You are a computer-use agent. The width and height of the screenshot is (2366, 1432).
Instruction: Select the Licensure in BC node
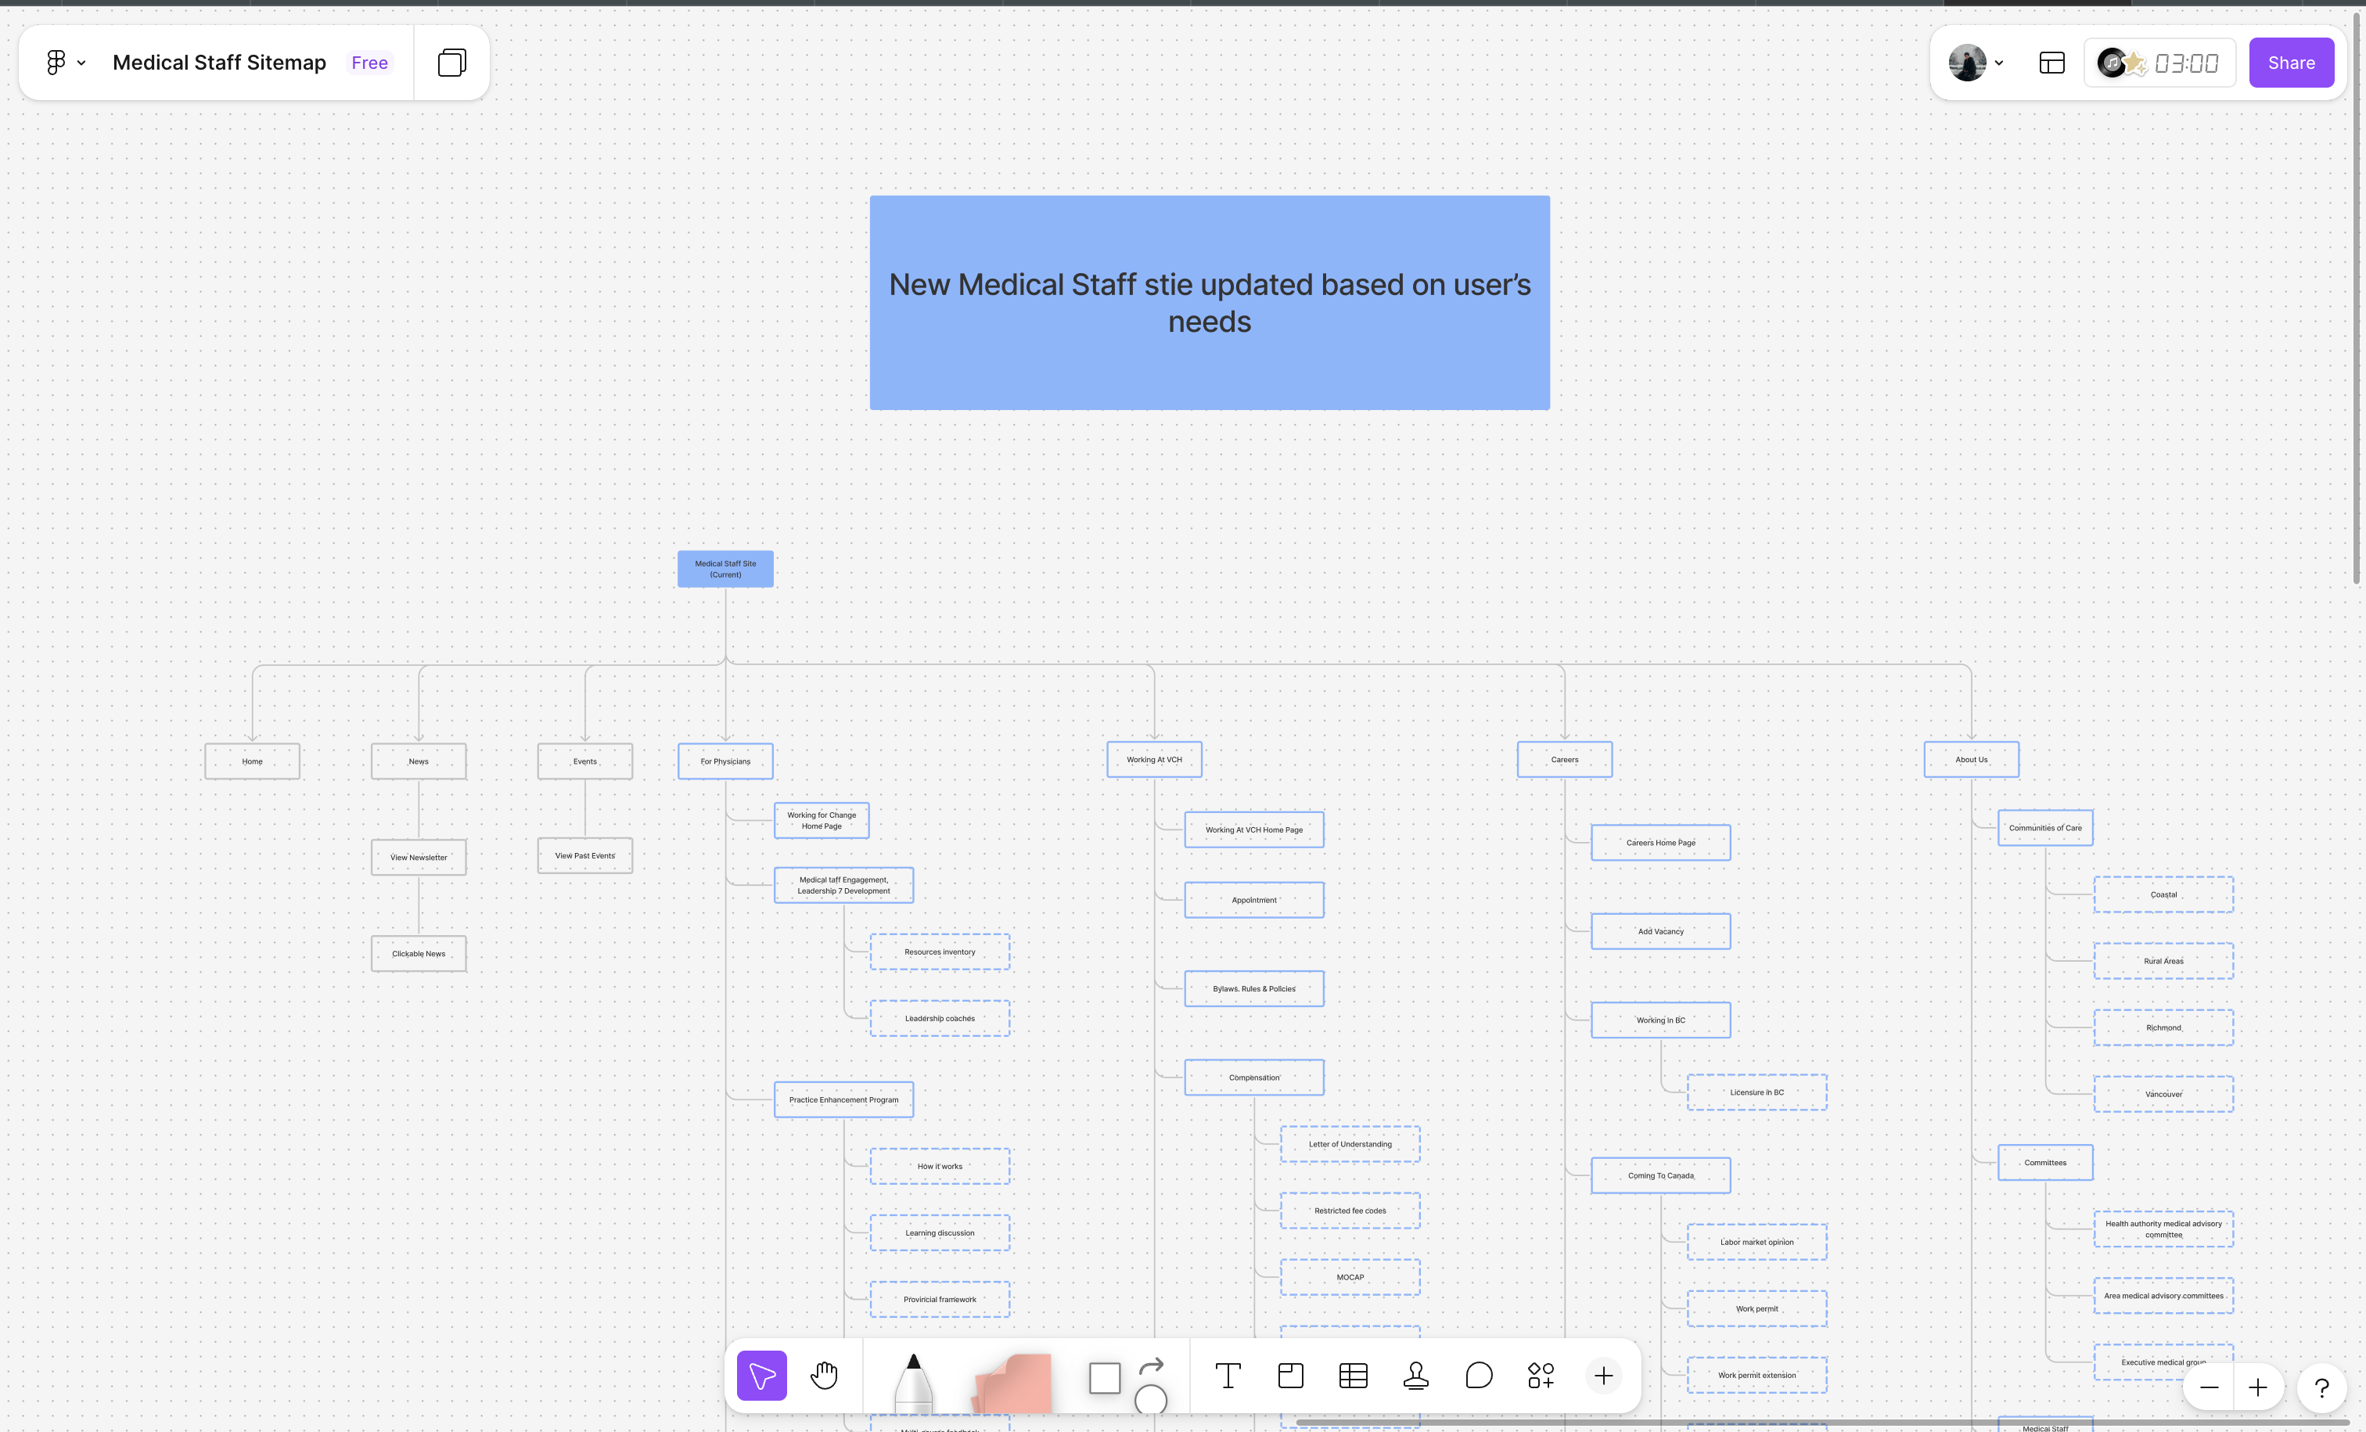[x=1757, y=1092]
